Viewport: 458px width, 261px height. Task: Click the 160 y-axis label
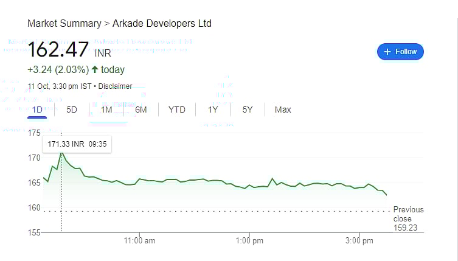pos(34,208)
